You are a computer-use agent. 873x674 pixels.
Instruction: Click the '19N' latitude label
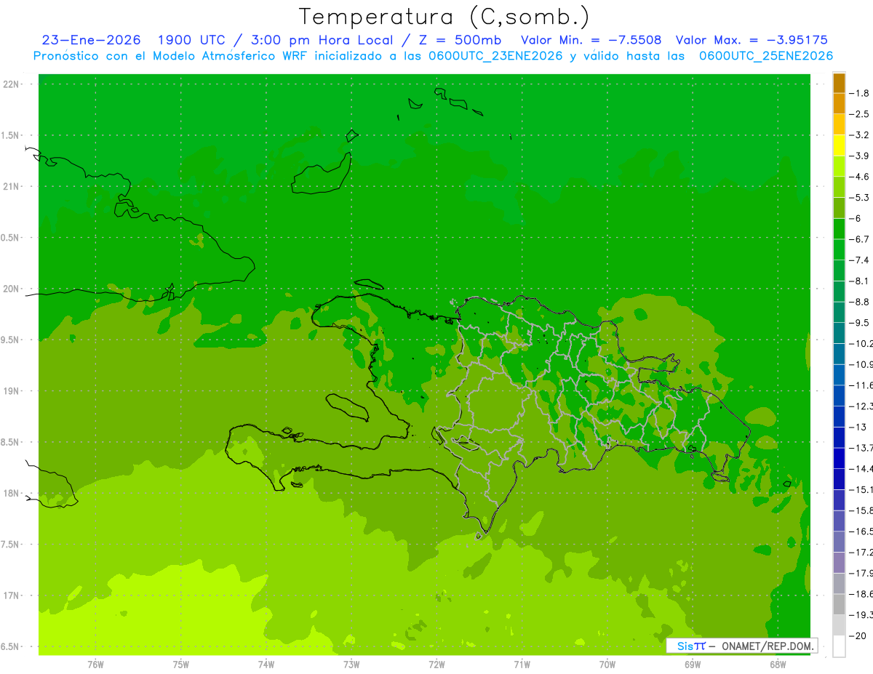[12, 391]
